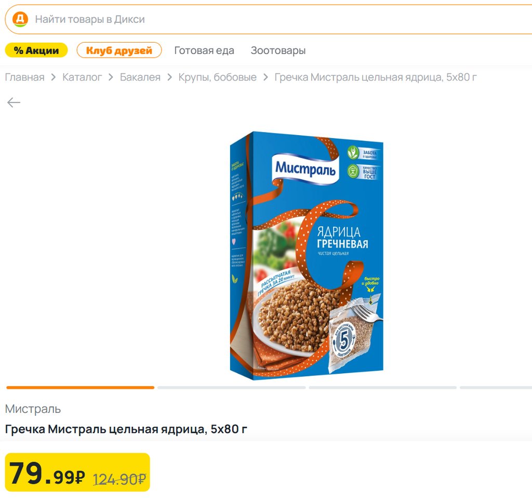Click the Гречка Мистраль product breadcrumb
This screenshot has height=498, width=532.
tap(376, 77)
